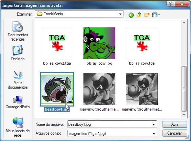Select the CourageNFaith computer icon

(x=18, y=102)
